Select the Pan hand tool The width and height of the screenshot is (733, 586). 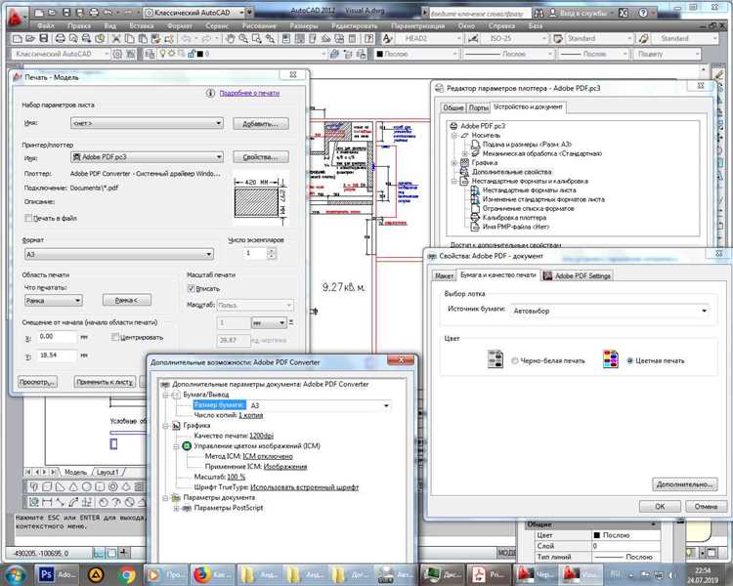230,39
